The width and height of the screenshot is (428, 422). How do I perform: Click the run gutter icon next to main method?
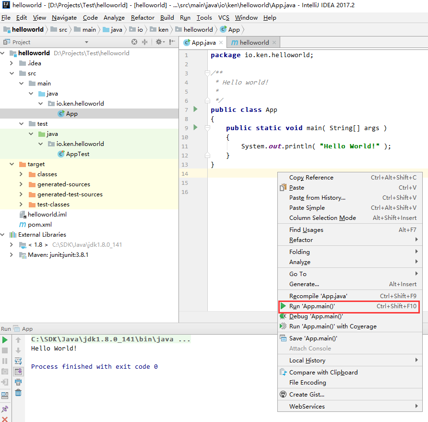pyautogui.click(x=195, y=128)
